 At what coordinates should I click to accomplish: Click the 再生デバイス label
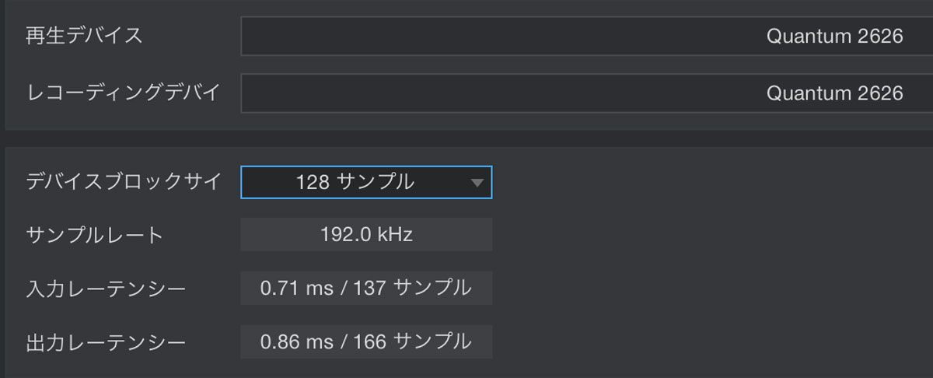point(84,36)
